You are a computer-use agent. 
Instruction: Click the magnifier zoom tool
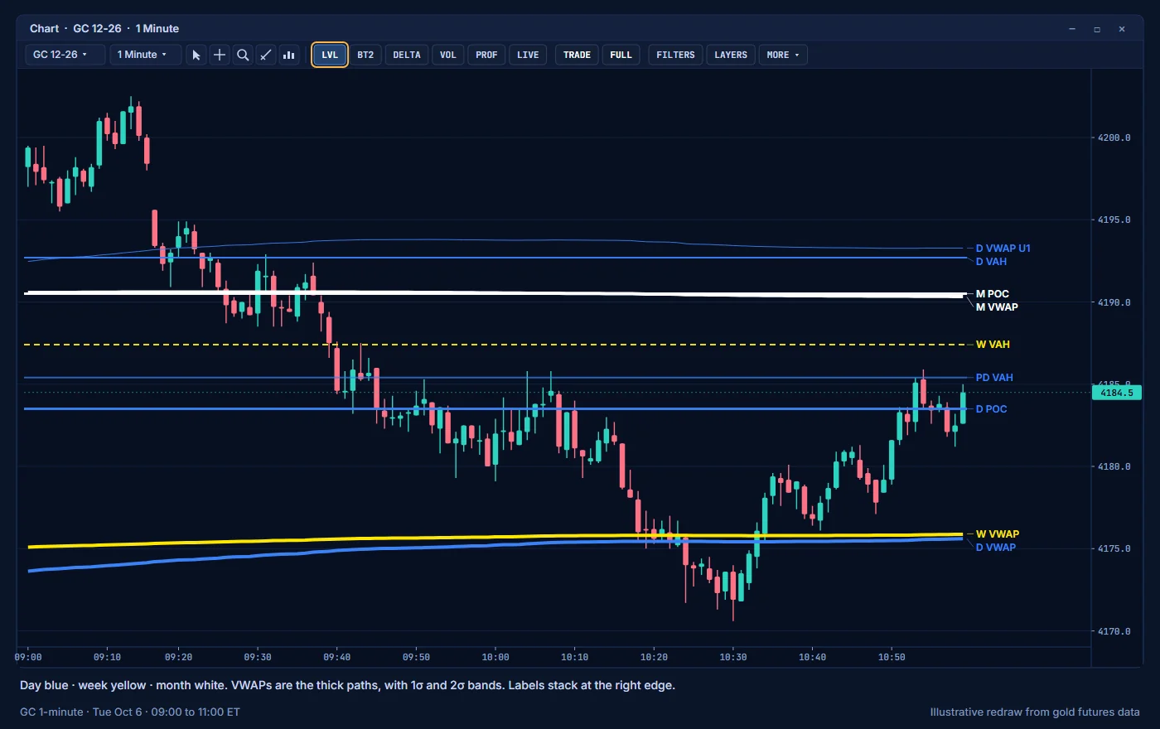click(243, 55)
